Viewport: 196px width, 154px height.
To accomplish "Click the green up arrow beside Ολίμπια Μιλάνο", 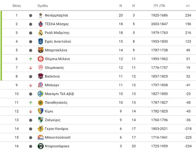I will 31,59.
